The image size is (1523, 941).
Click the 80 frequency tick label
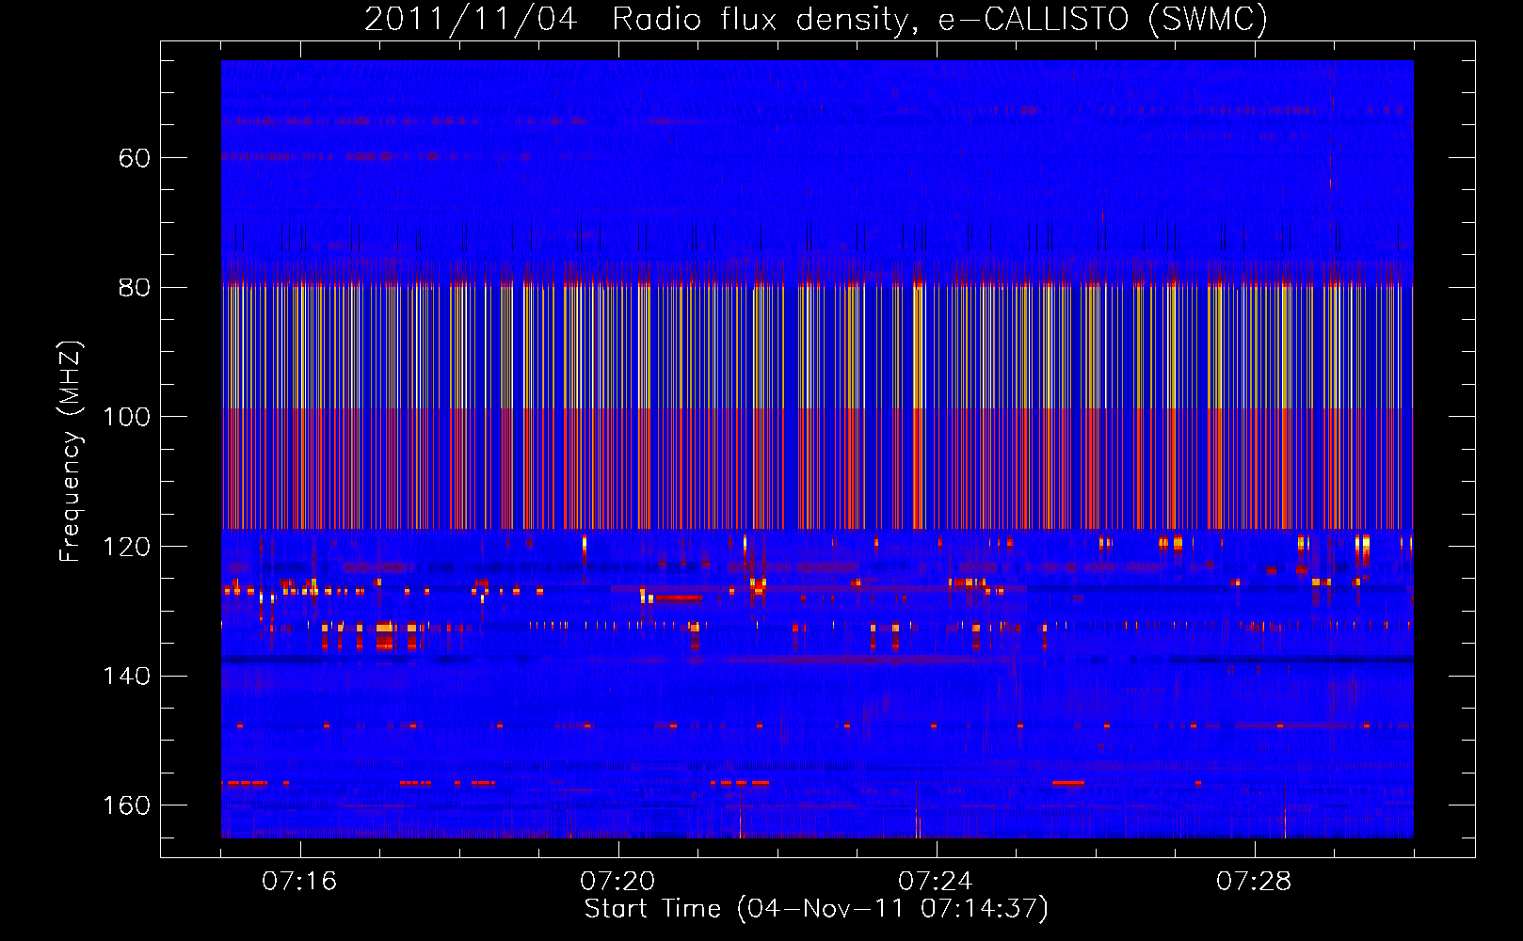135,288
